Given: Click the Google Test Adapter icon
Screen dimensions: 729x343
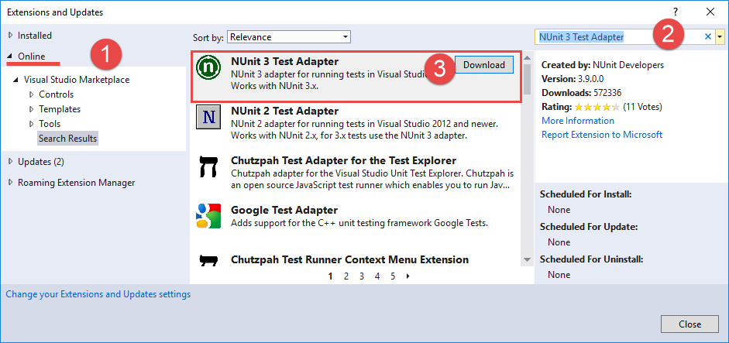Looking at the screenshot, I should point(208,217).
